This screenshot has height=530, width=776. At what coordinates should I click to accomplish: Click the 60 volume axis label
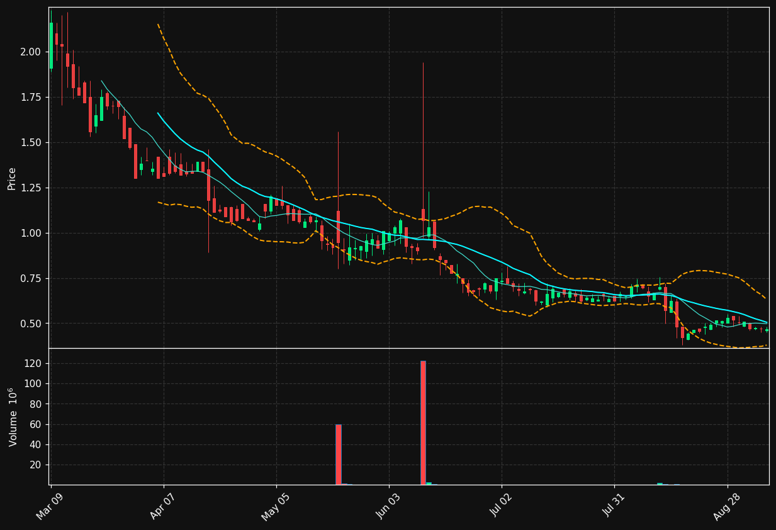coord(36,424)
